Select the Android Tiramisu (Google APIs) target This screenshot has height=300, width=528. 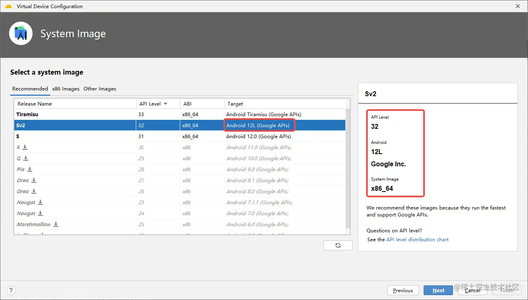pyautogui.click(x=264, y=115)
